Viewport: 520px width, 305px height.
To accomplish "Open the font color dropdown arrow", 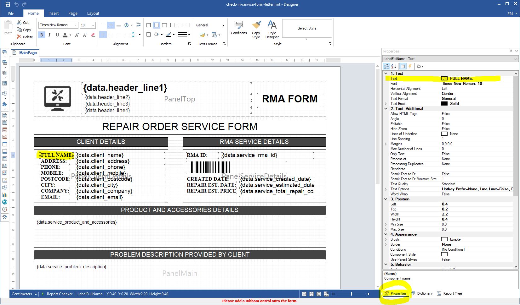I will click(70, 35).
